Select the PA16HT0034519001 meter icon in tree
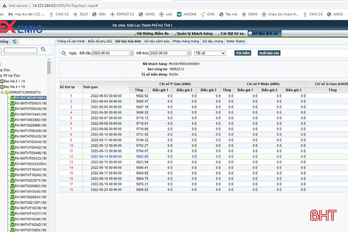Viewport: 348px width, 232px height. coord(12,98)
